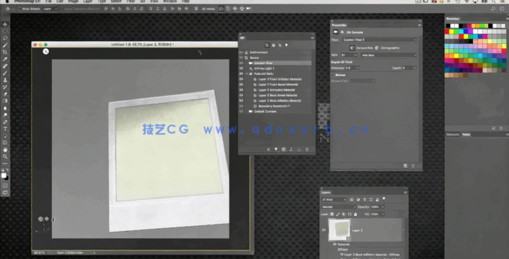Select the Magic Wand tool
This screenshot has height=259, width=509.
[x=5, y=45]
